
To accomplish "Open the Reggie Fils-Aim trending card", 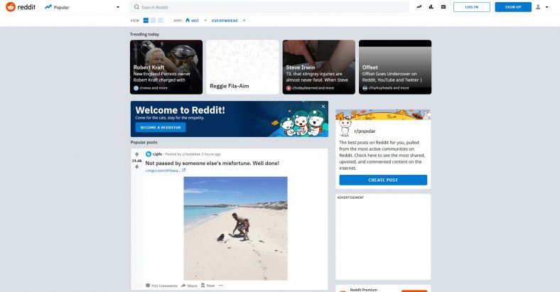I will [x=242, y=67].
